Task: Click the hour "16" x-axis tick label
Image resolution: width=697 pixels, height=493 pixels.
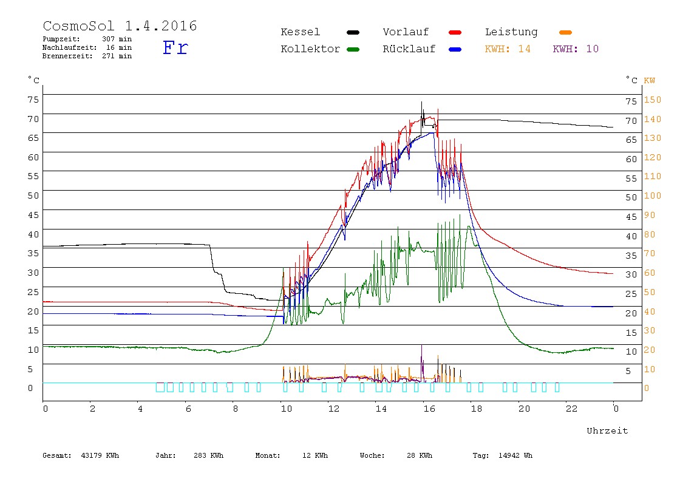Action: (x=429, y=409)
